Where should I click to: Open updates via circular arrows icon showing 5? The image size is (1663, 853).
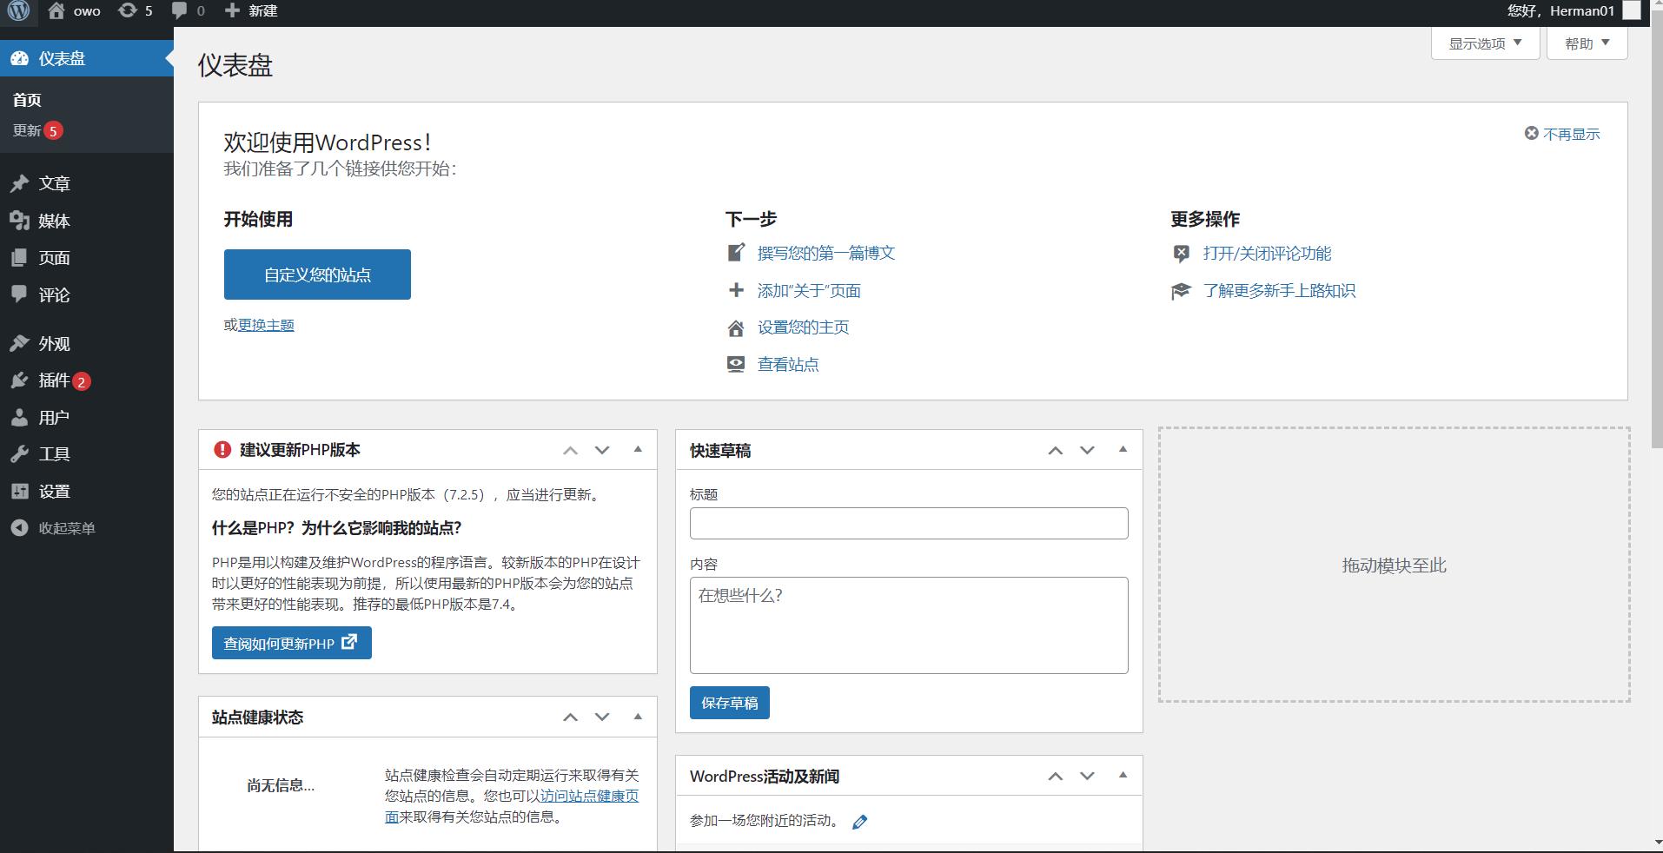coord(127,10)
